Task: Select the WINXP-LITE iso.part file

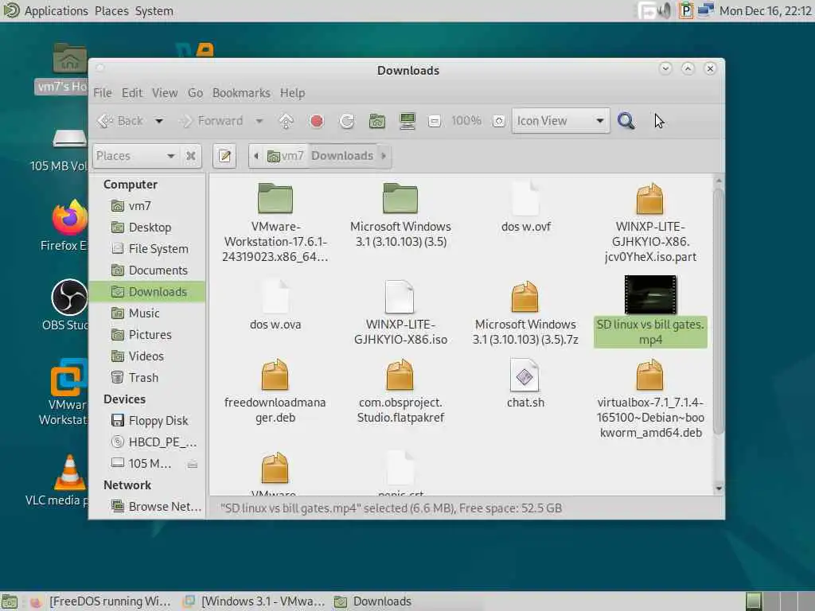Action: tap(650, 224)
